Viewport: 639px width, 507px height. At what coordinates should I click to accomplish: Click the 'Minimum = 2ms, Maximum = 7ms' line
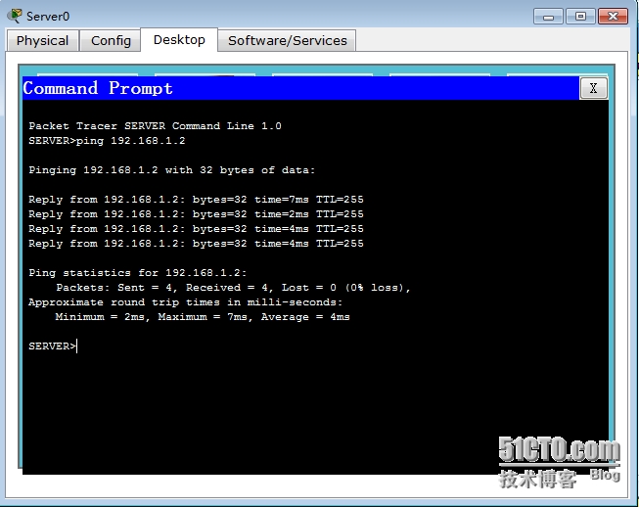pyautogui.click(x=203, y=317)
